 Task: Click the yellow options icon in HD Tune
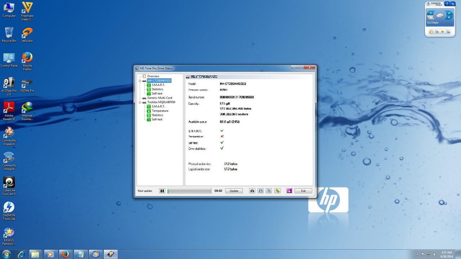click(x=277, y=191)
